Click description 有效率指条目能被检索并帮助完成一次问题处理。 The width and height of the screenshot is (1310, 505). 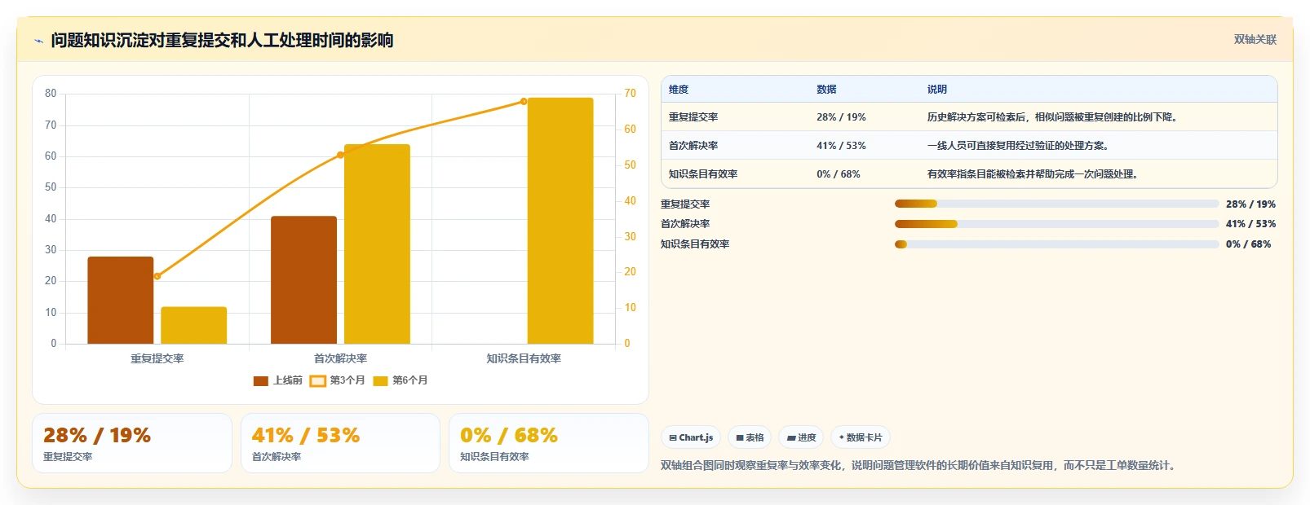(1033, 174)
